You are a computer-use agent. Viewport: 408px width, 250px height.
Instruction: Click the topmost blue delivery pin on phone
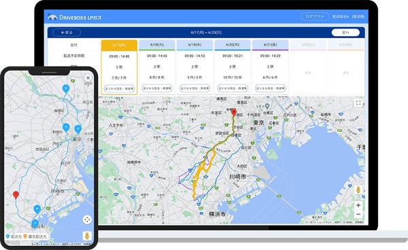pyautogui.click(x=66, y=88)
